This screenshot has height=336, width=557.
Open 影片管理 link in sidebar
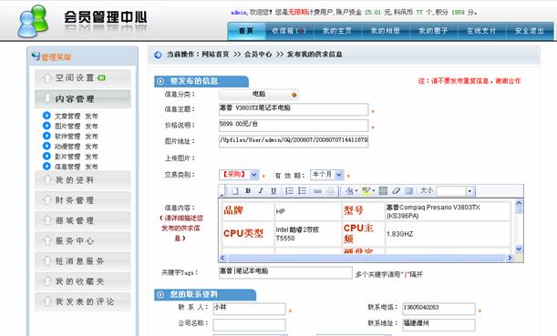click(x=67, y=157)
